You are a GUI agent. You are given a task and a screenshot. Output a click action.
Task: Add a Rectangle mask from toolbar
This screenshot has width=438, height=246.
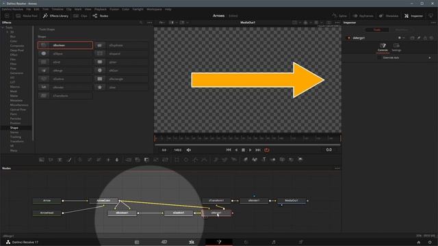tap(177, 160)
